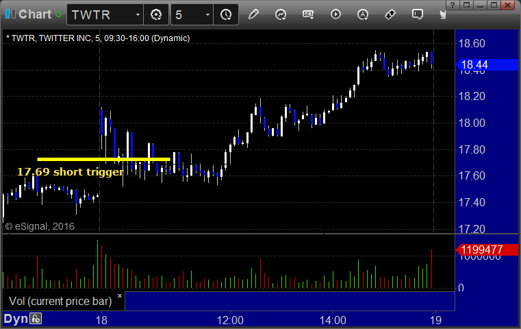521x329 pixels.
Task: Click the Chart window title text
Action: (35, 14)
